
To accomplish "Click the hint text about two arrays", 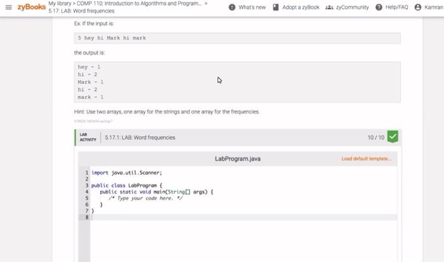I will click(x=167, y=111).
